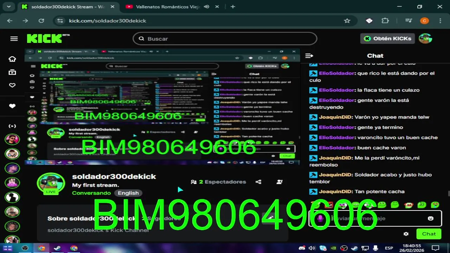Open the Kick sidebar hamburger menu
The width and height of the screenshot is (450, 253).
pyautogui.click(x=14, y=39)
